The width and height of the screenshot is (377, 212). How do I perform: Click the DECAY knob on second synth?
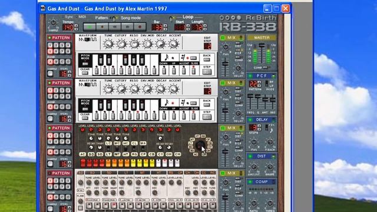pos(160,89)
